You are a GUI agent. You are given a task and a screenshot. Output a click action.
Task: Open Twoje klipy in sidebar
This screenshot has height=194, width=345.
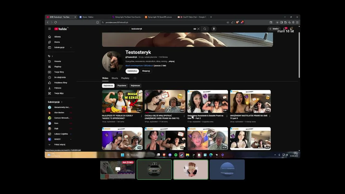pos(59,93)
